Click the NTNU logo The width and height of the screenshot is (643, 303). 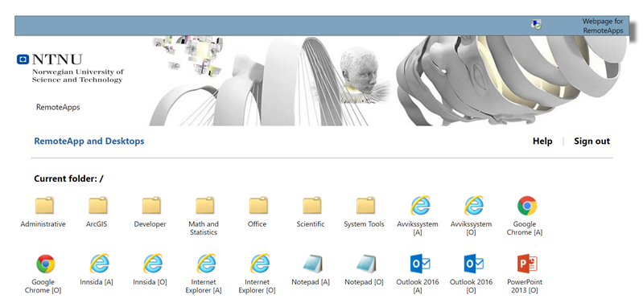pos(49,59)
